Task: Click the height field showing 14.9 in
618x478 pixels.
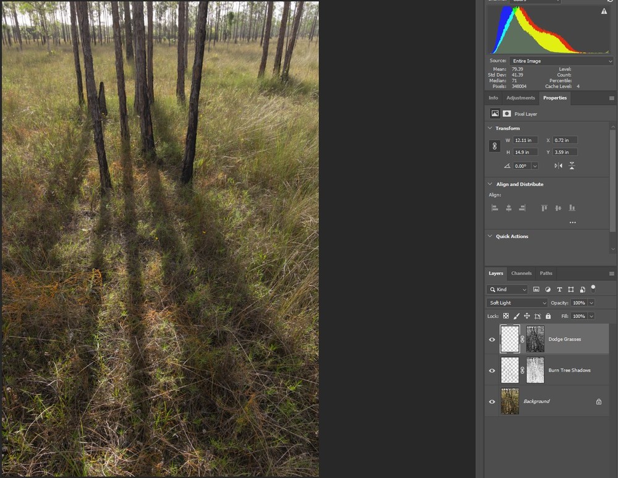Action: pos(525,152)
